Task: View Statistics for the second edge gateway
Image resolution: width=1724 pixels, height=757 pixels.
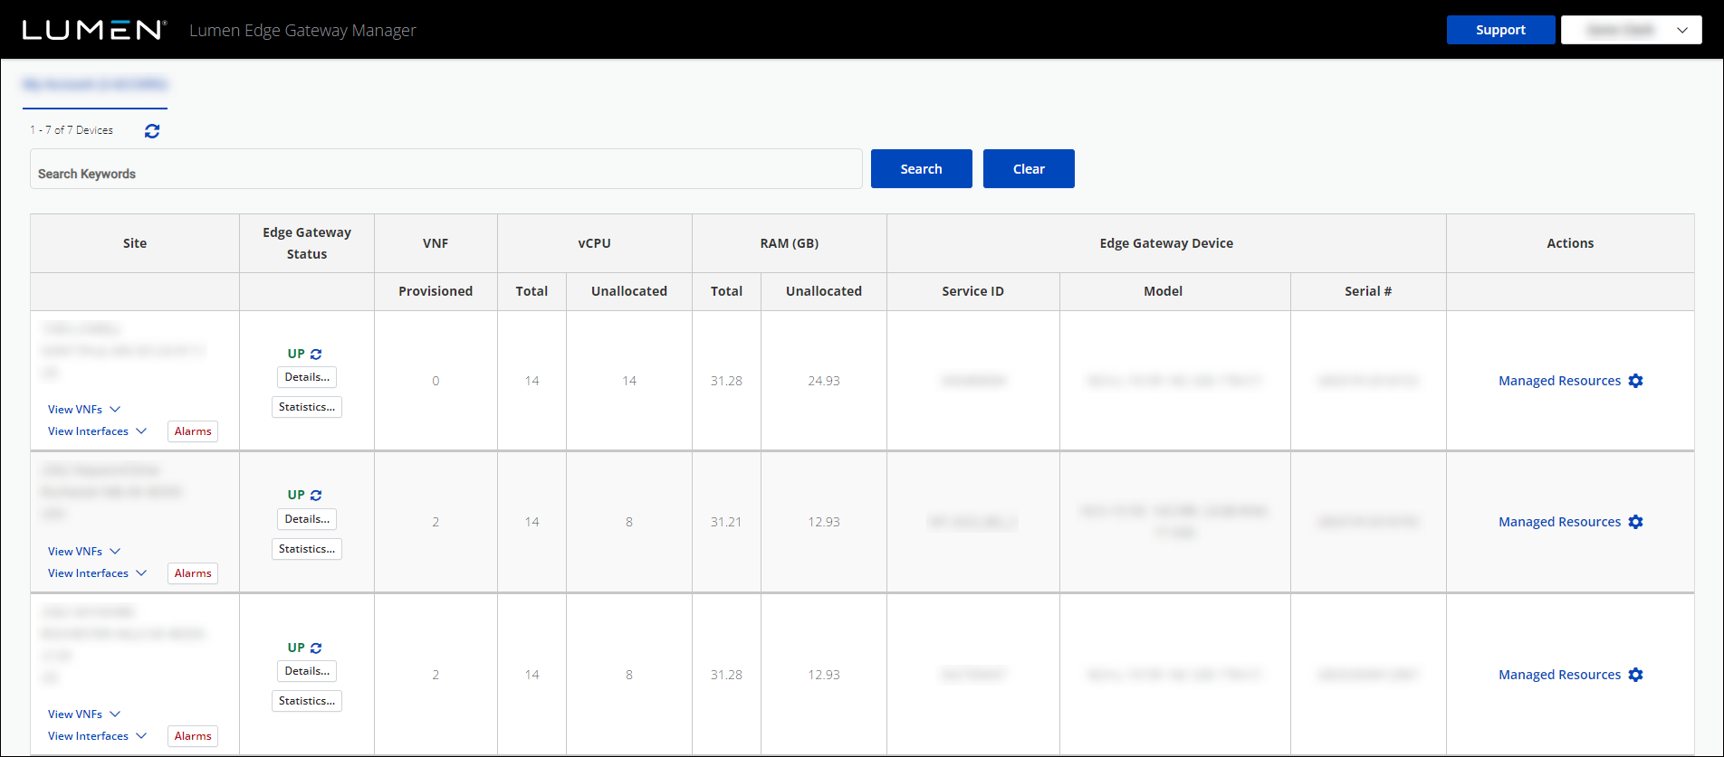Action: click(x=307, y=549)
